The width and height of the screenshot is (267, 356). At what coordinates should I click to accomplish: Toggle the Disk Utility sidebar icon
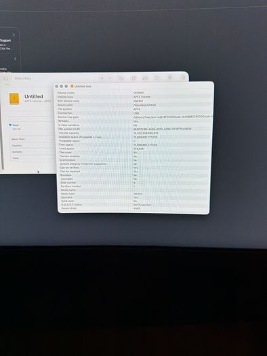click(x=5, y=79)
